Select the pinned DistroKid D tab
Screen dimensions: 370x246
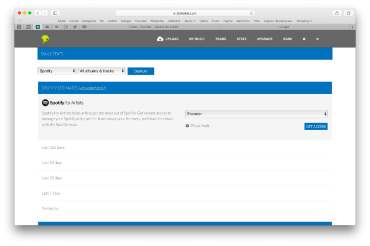point(38,27)
